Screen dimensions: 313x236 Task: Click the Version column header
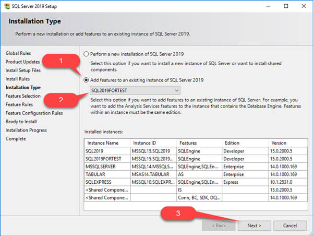[288, 143]
